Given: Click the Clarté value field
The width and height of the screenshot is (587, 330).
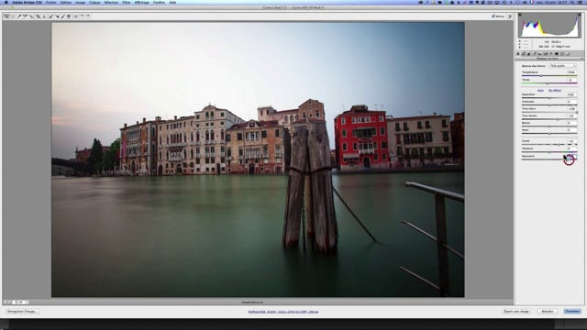Looking at the screenshot, I should [571, 141].
